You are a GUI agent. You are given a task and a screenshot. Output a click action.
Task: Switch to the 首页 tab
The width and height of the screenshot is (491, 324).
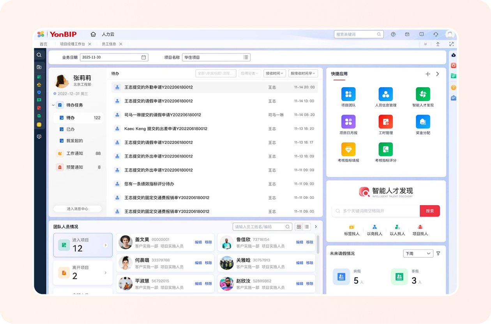[43, 44]
